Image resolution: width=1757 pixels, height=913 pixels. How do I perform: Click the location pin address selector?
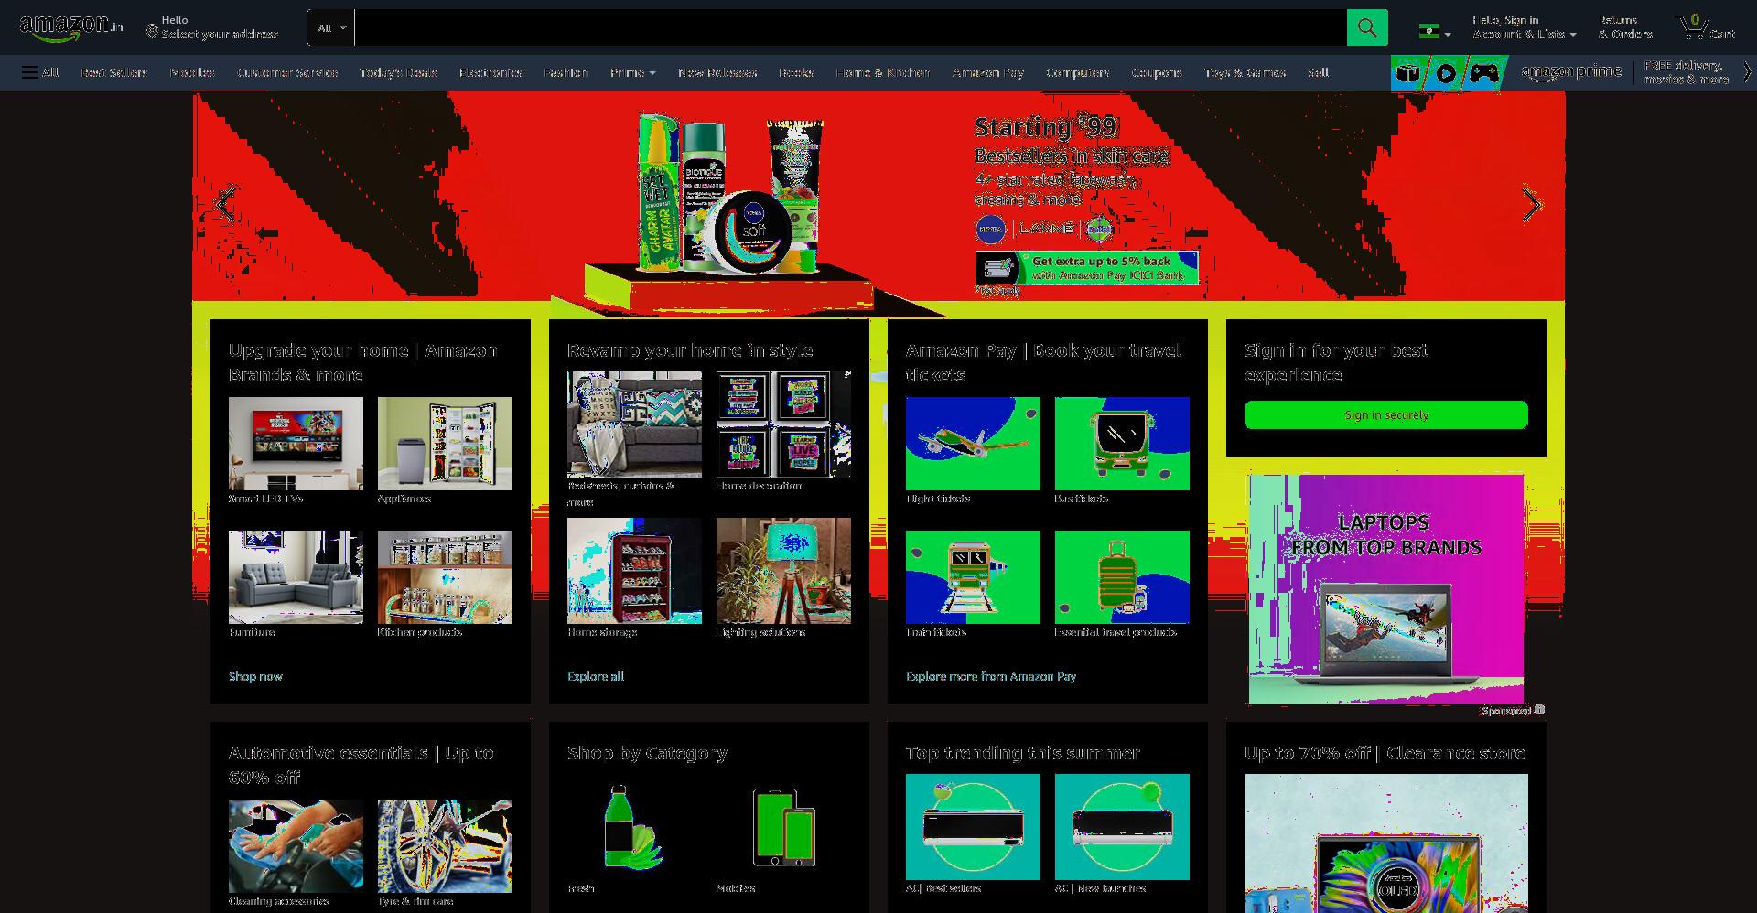point(211,27)
